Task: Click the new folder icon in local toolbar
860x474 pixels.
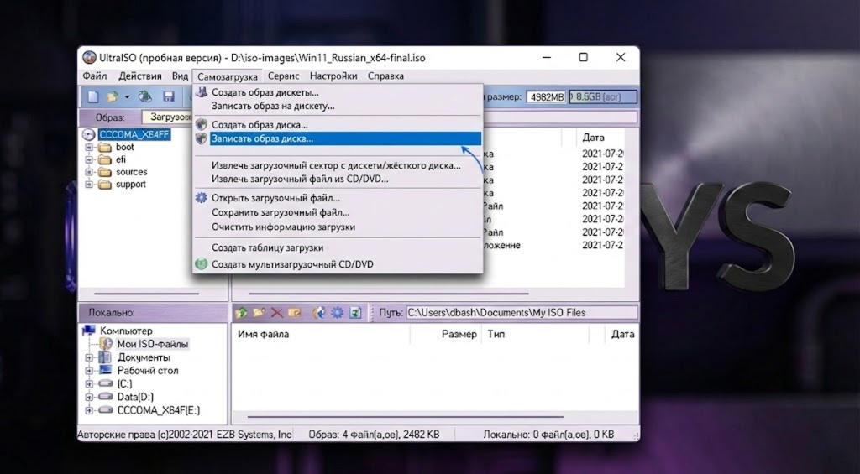Action: (x=259, y=313)
